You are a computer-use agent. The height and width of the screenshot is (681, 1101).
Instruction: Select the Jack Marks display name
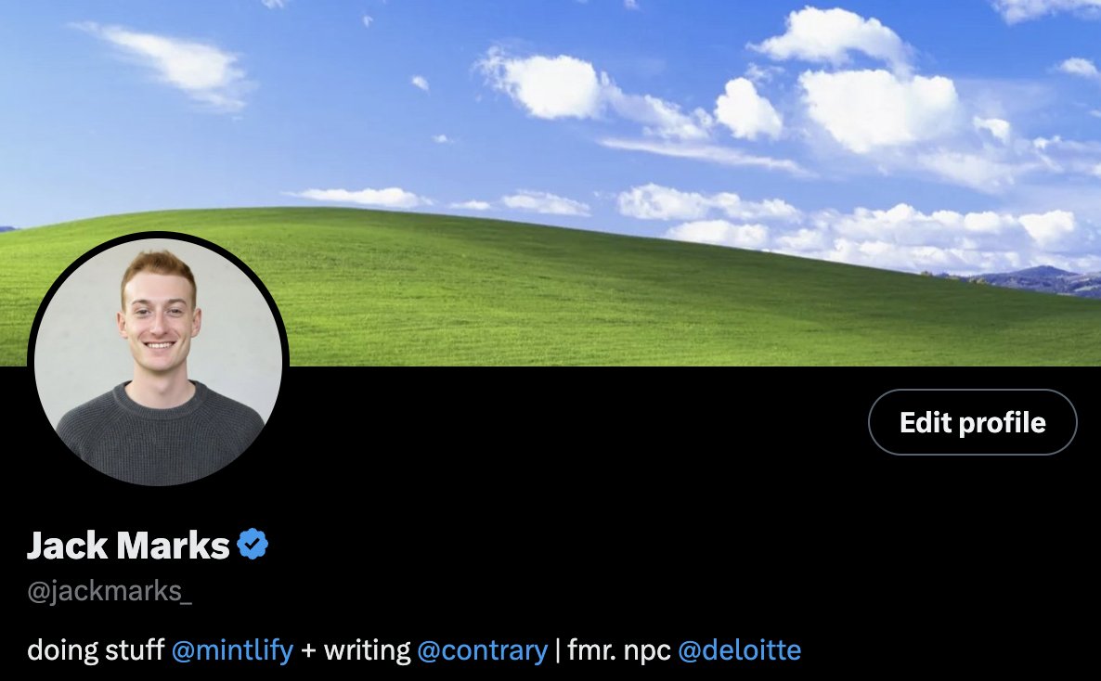click(x=128, y=545)
